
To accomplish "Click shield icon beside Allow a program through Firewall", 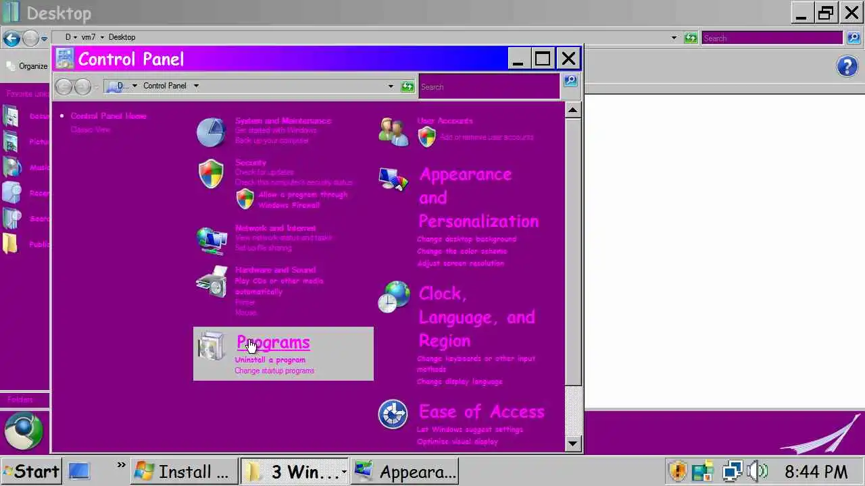I will (245, 199).
